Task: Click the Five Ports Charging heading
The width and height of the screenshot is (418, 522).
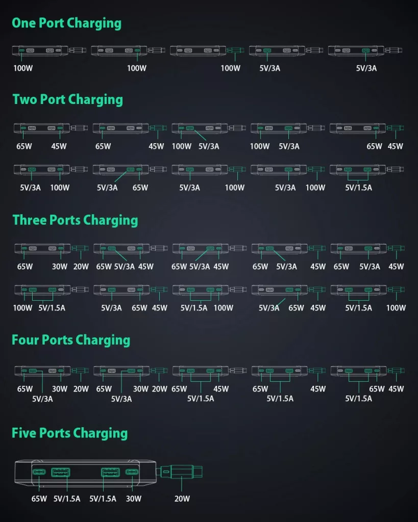Action: [69, 433]
